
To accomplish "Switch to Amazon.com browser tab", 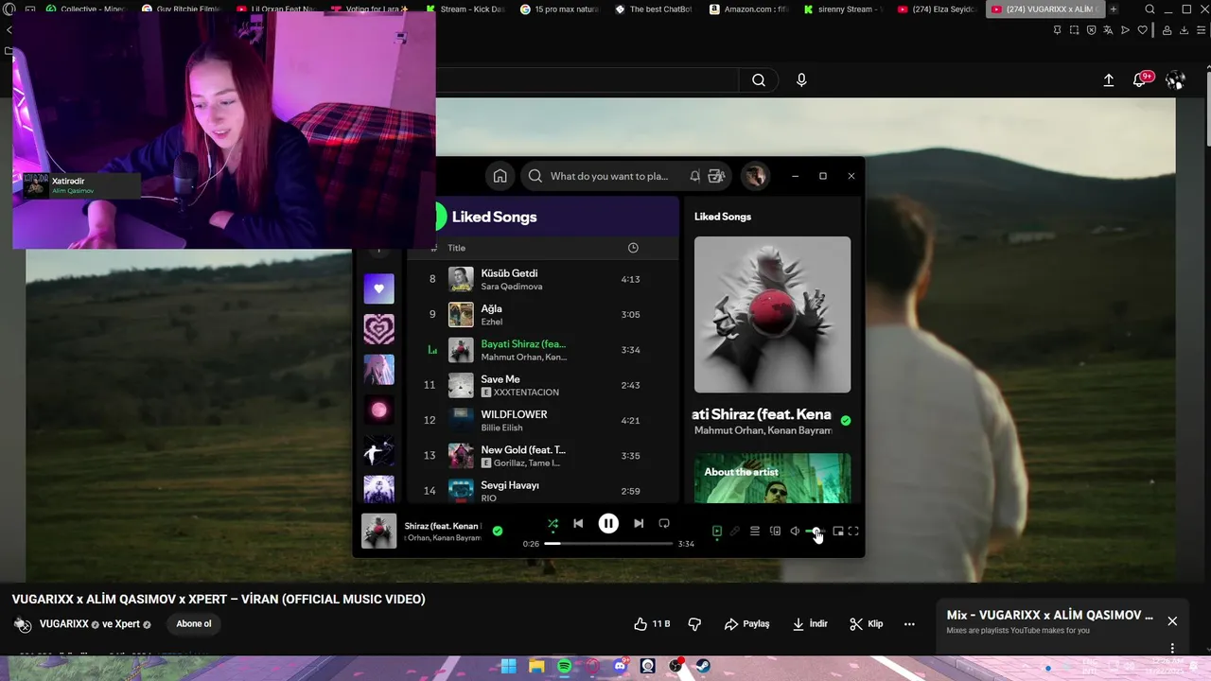I will pyautogui.click(x=747, y=9).
